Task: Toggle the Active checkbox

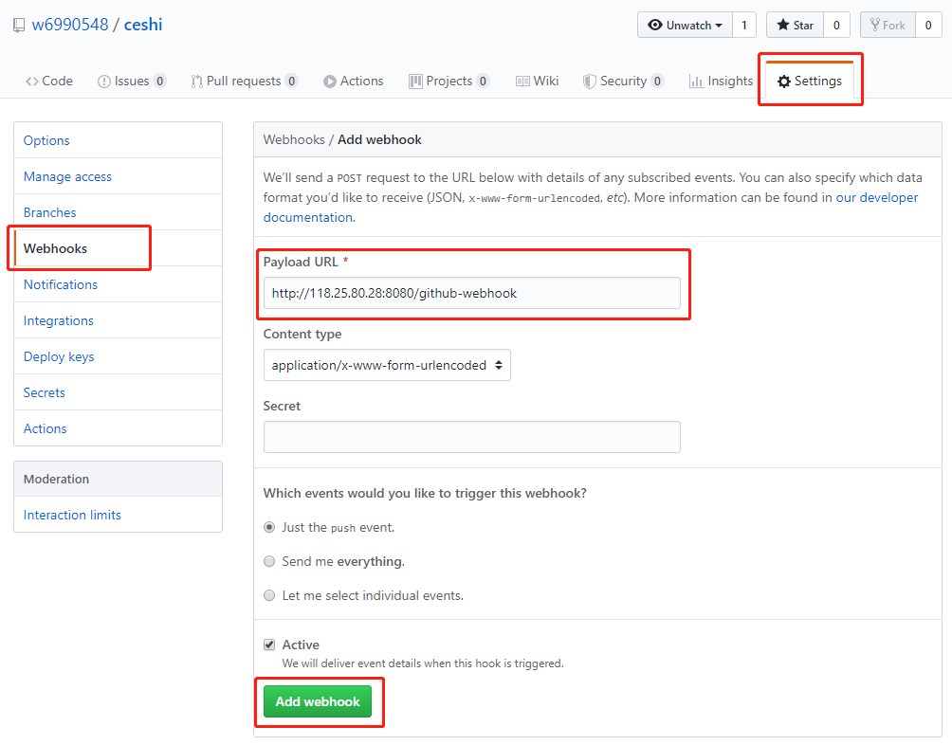Action: [269, 645]
